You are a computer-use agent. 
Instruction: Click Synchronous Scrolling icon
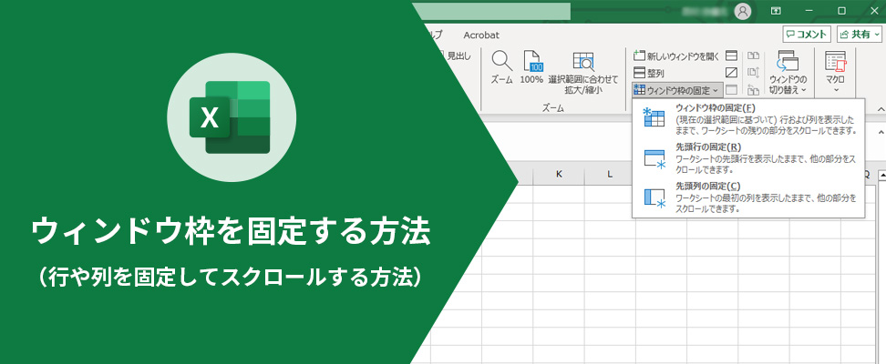point(753,73)
